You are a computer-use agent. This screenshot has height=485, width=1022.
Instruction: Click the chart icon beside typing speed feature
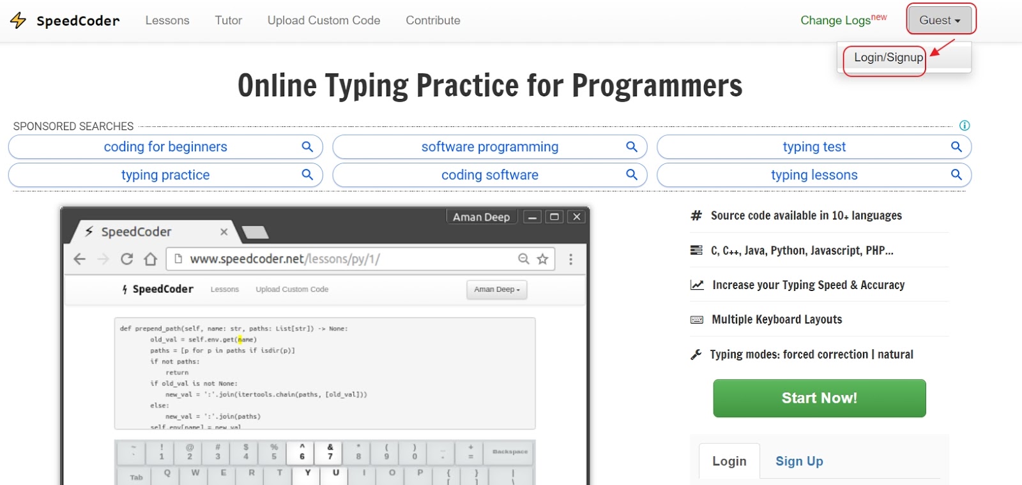tap(697, 285)
